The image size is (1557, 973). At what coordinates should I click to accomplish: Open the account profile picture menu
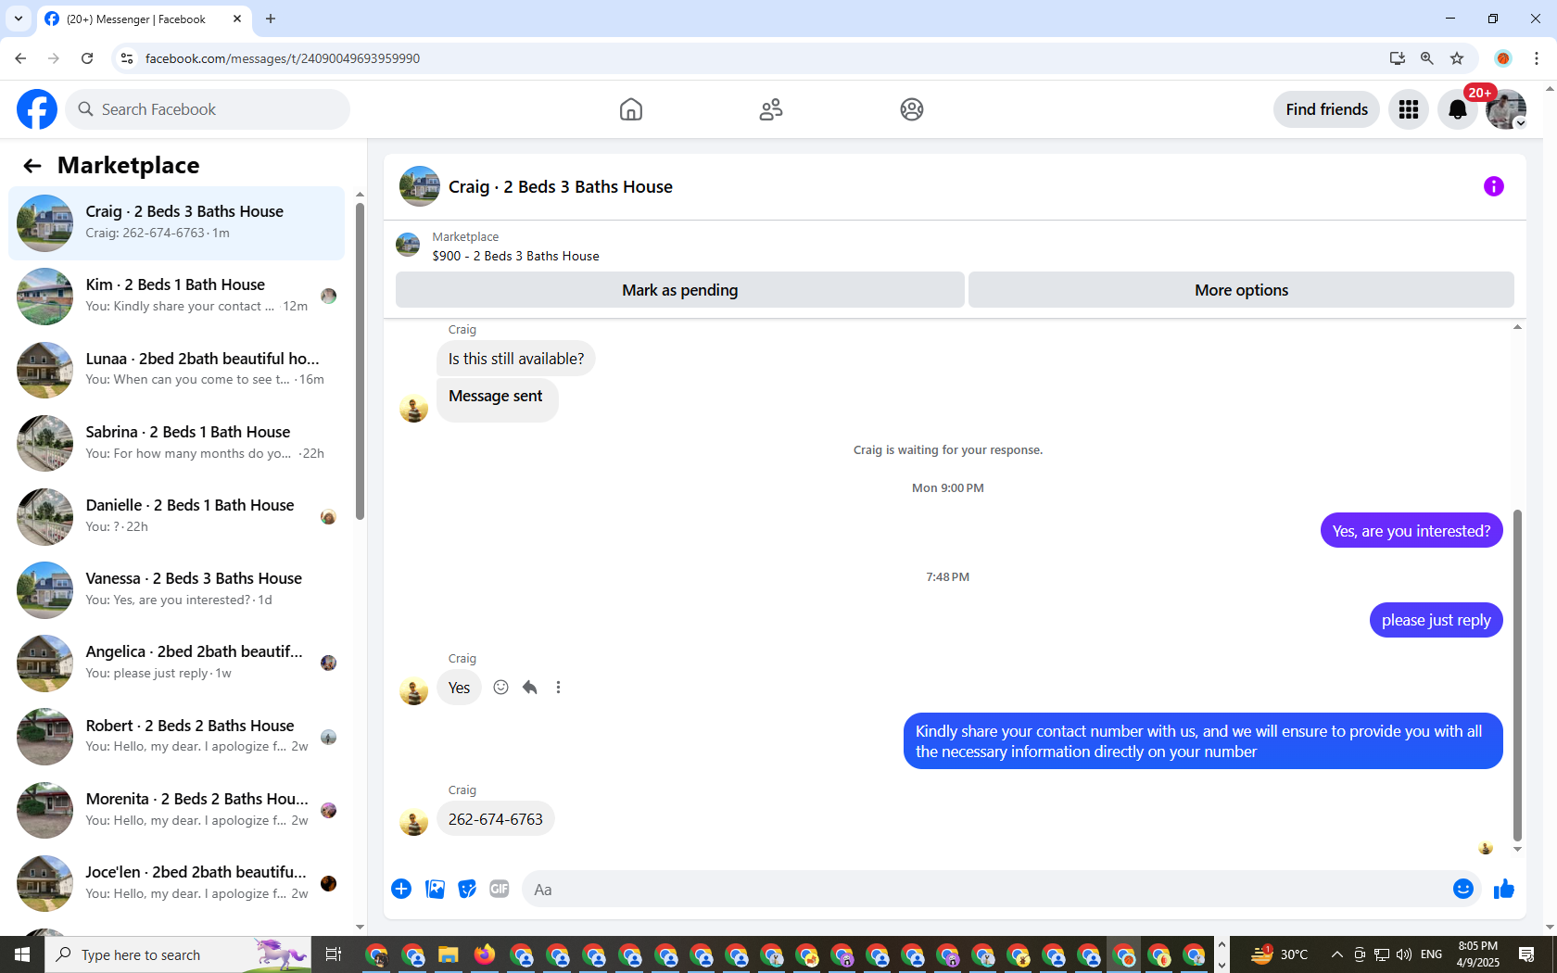click(x=1506, y=109)
